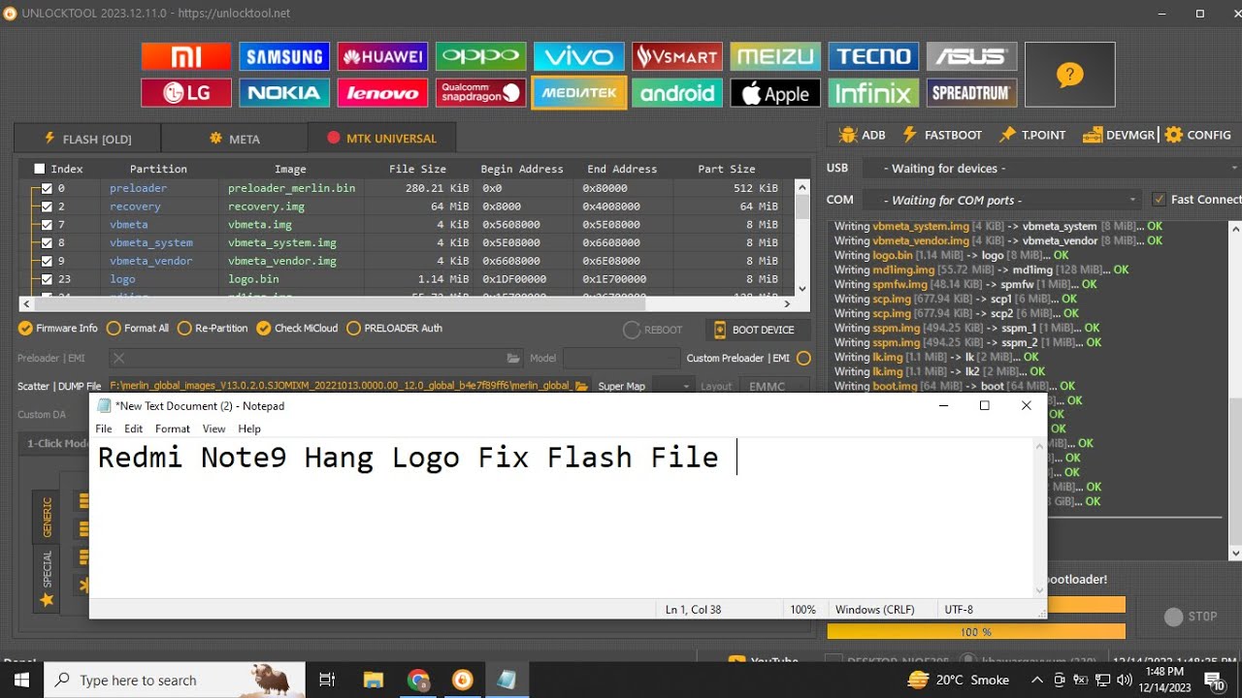Choose the Tecno brand tile
The width and height of the screenshot is (1242, 698).
[873, 56]
